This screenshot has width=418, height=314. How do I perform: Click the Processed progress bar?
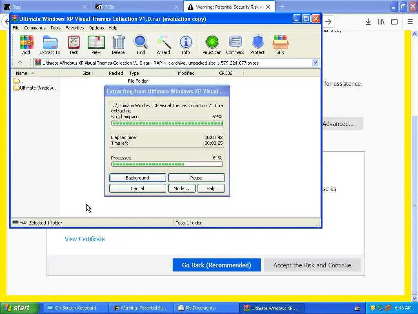(x=167, y=164)
